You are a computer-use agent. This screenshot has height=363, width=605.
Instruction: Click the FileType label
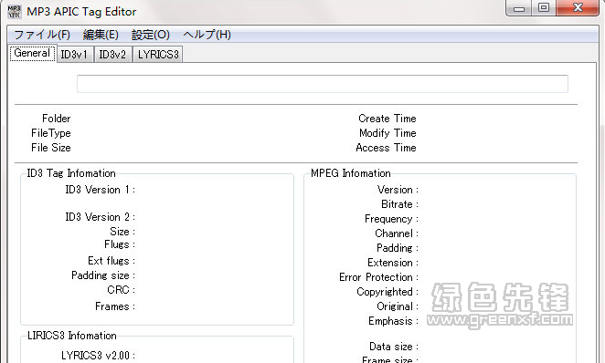click(x=51, y=133)
